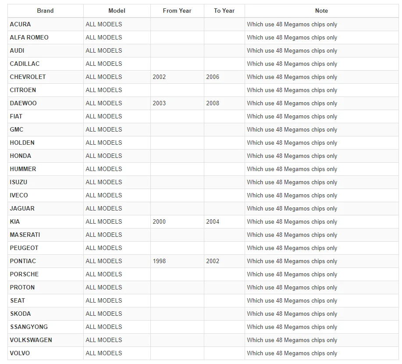The width and height of the screenshot is (402, 364).
Task: Select the PORSCHE brand cell
Action: [25, 274]
